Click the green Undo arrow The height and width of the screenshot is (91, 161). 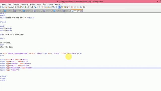click(25, 7)
